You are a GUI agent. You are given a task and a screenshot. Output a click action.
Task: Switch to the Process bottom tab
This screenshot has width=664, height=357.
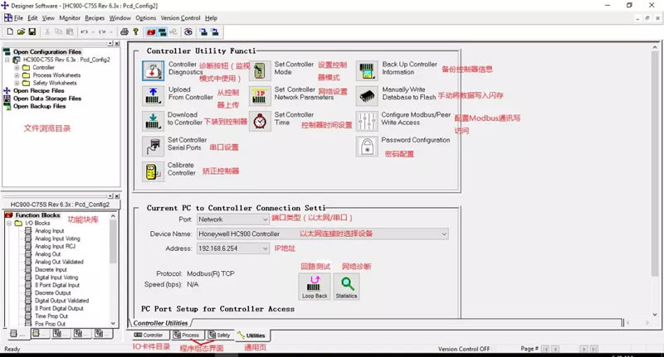pos(187,335)
